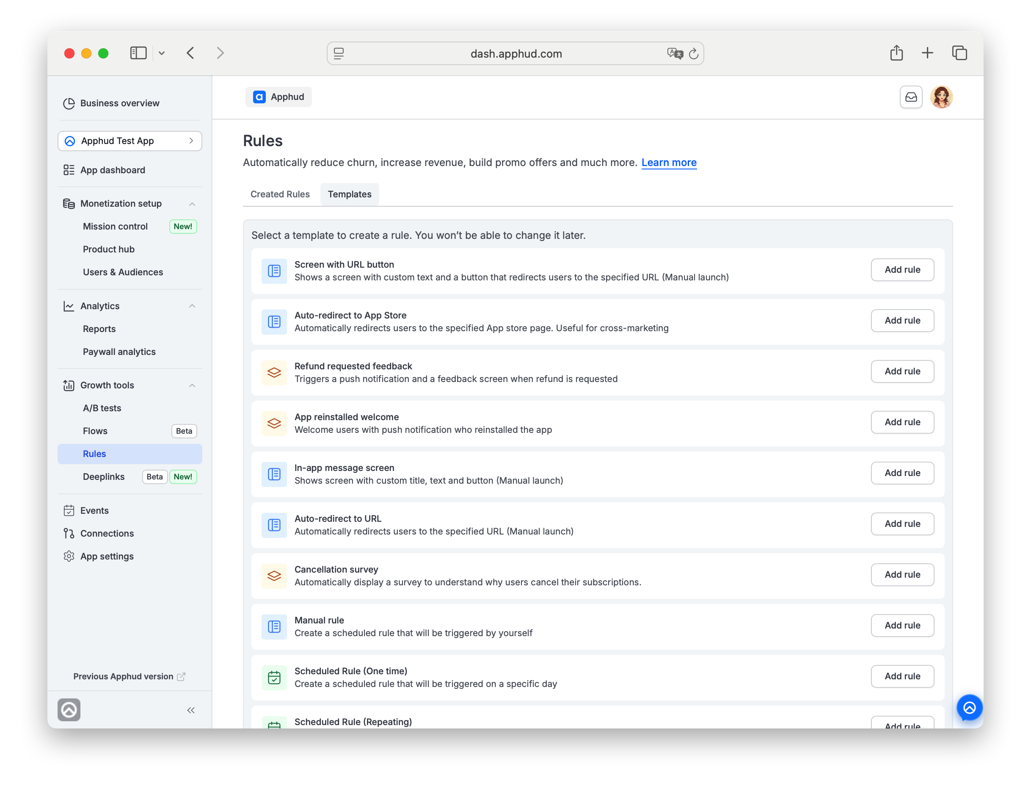Click the Apphud logo at sidebar bottom

[69, 709]
